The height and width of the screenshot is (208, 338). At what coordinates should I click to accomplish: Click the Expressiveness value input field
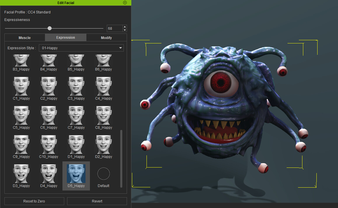pos(114,28)
